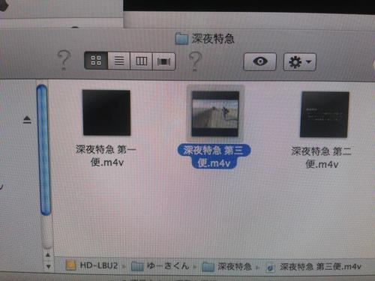The height and width of the screenshot is (281, 375).
Task: Select the 深夜特急 第一便.m4v thumbnail
Action: click(x=106, y=112)
